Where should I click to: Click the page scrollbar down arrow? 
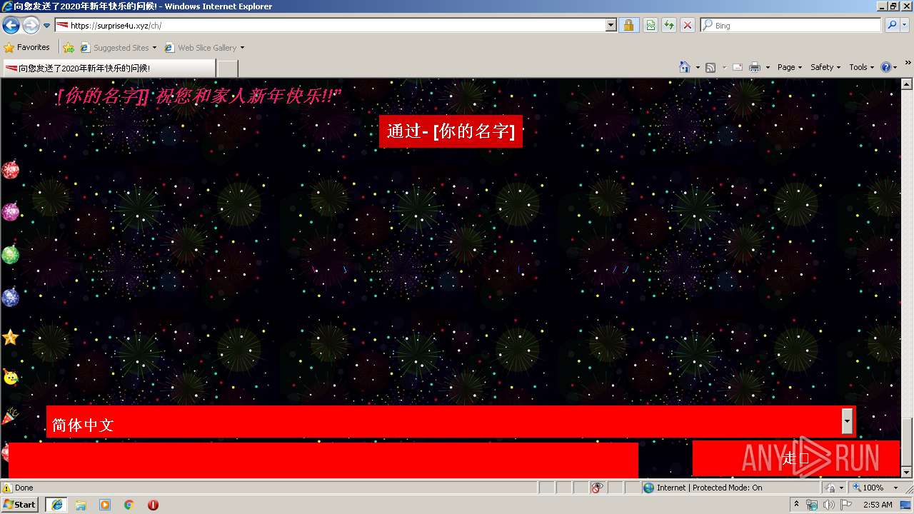(907, 472)
